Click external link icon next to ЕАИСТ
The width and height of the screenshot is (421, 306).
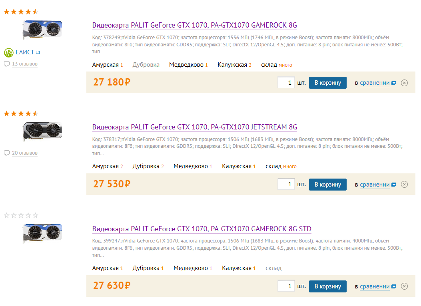tap(38, 52)
